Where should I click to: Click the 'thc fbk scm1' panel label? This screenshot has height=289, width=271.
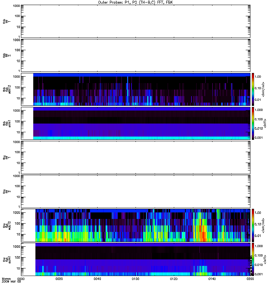[7, 259]
